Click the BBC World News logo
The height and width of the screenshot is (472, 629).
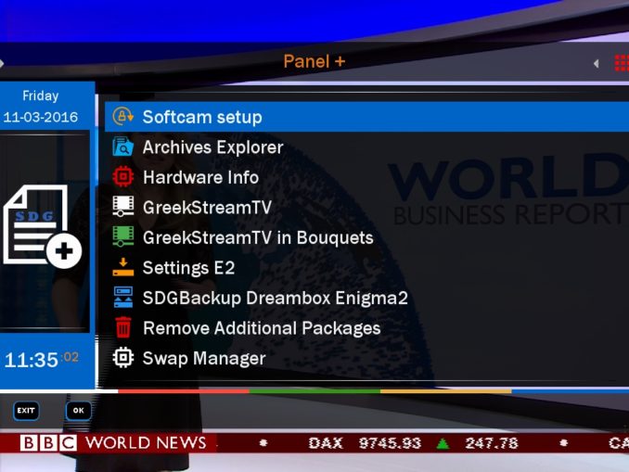[x=113, y=443]
